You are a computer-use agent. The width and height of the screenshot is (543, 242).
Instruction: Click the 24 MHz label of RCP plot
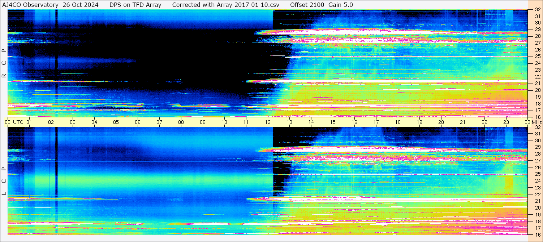[x=537, y=63]
